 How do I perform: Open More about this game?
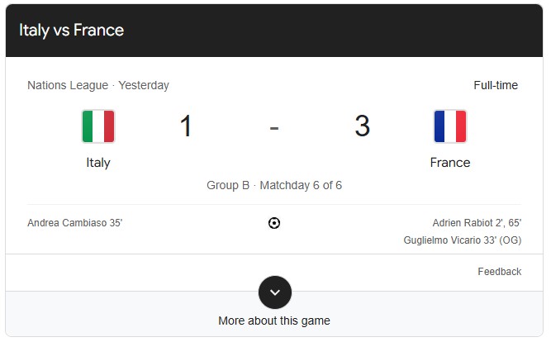(274, 321)
